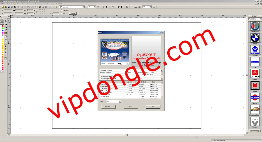
Task: Select the Mitsubishi Pajero clipart
Action: point(255,109)
